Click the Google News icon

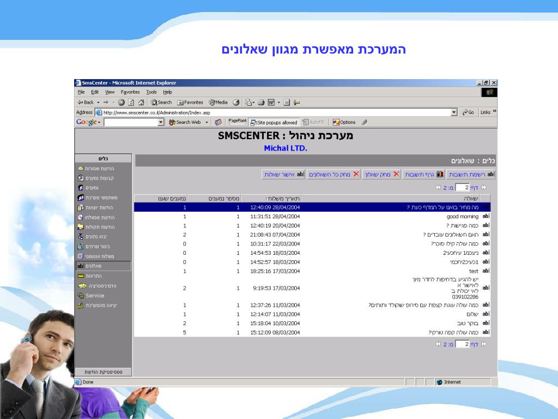click(218, 122)
